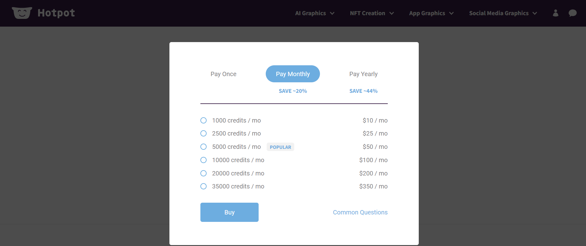Click the Hotpot cat logo icon
This screenshot has width=586, height=246.
pos(22,13)
